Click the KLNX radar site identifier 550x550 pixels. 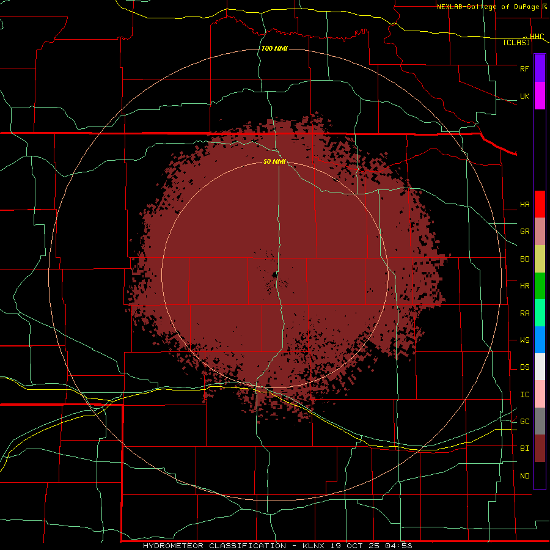pos(313,546)
